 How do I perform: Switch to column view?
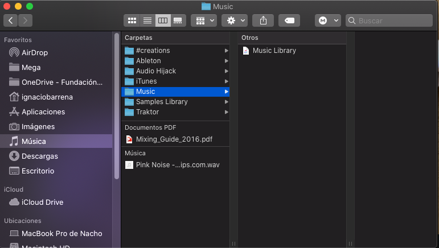click(163, 20)
